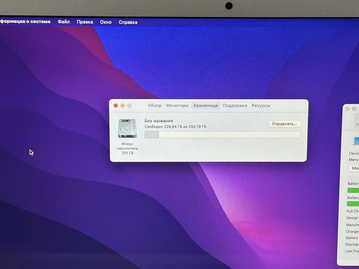Switch to the Ресурсы tab
Screen dimensions: 359x269
[261, 105]
